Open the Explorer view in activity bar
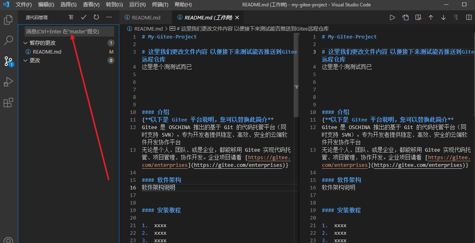 coord(8,20)
